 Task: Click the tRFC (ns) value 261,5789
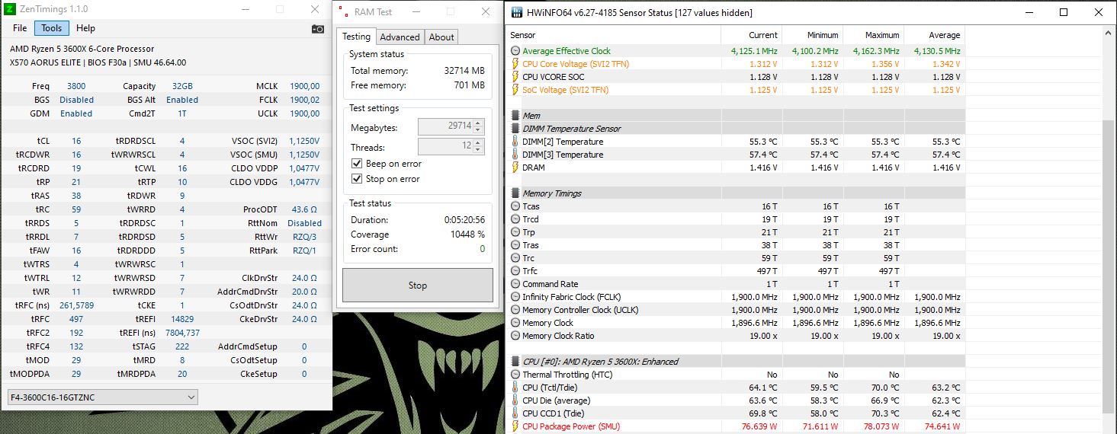[x=76, y=305]
